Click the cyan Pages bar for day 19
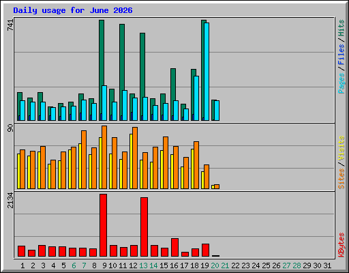 point(207,72)
